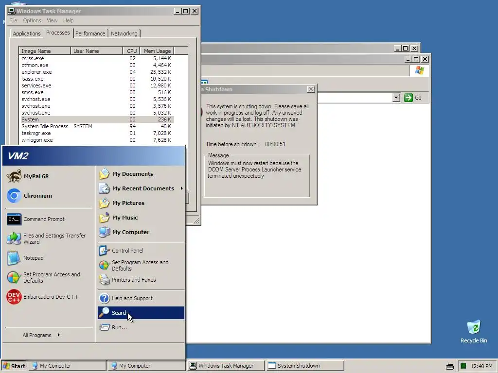Open the Run... dialog
Image resolution: width=498 pixels, height=373 pixels.
141,327
